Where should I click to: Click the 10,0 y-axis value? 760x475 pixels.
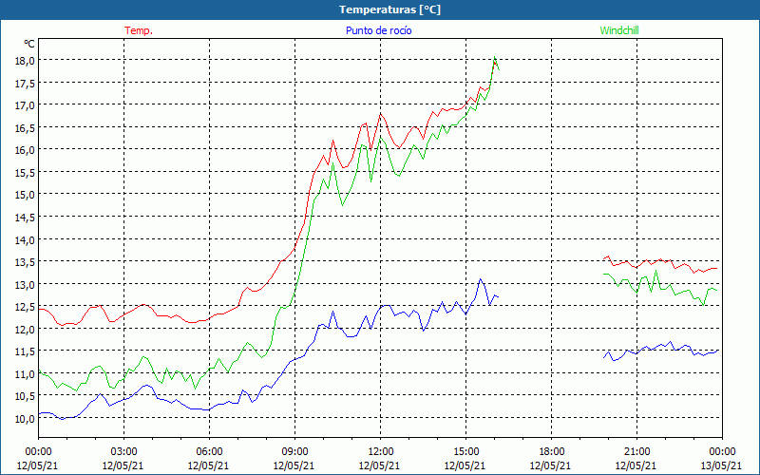[25, 419]
